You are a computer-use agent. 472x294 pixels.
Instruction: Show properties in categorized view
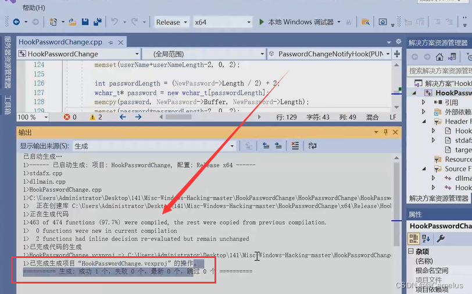pos(414,239)
